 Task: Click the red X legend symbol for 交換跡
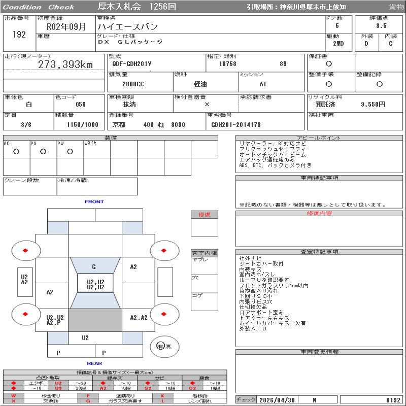coord(14,401)
